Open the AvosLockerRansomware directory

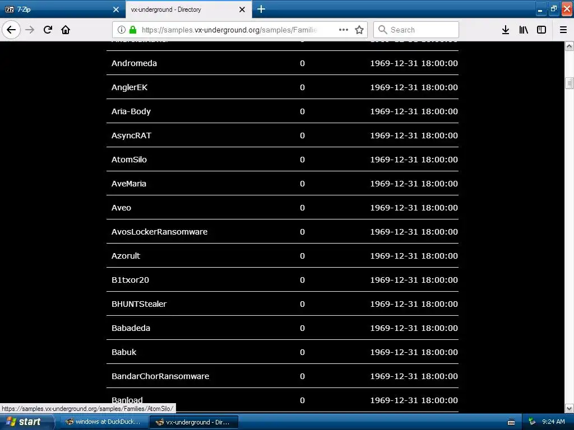click(x=160, y=232)
